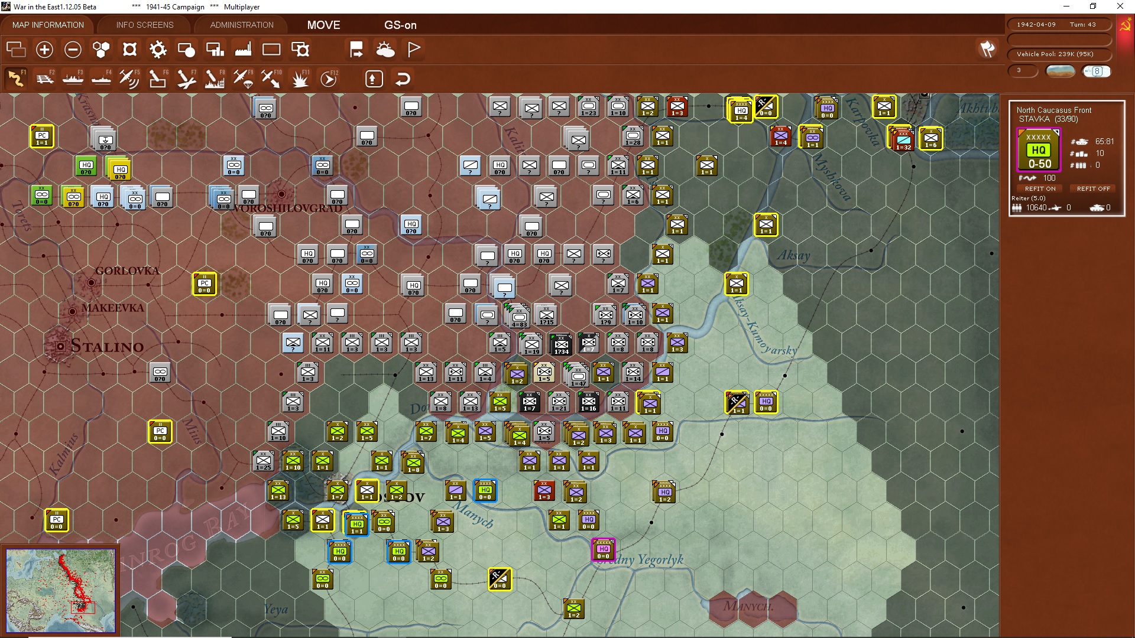This screenshot has width=1135, height=638.
Task: Toggle the GS-on ground support setting
Action: [x=400, y=25]
